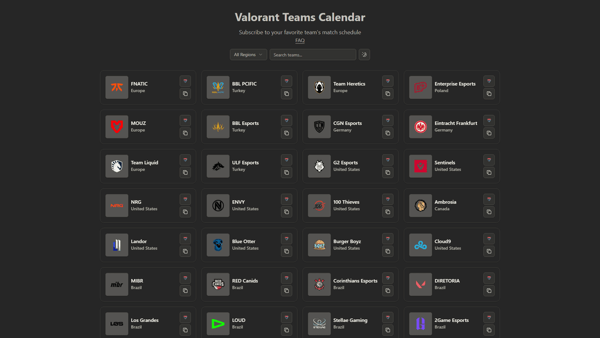Viewport: 600px width, 338px height.
Task: Click Cloud9's Google Calendar icon
Action: tap(488, 238)
